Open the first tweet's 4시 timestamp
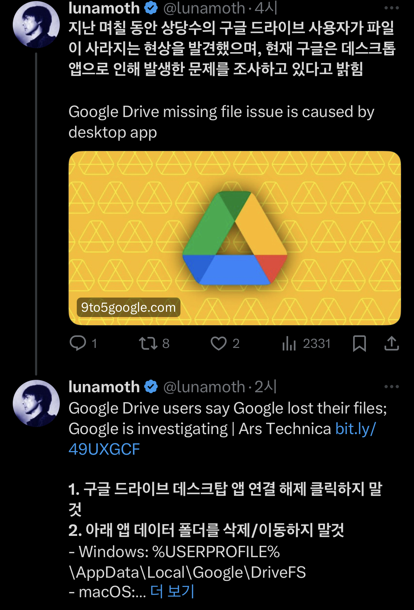This screenshot has height=610, width=414. (x=266, y=8)
